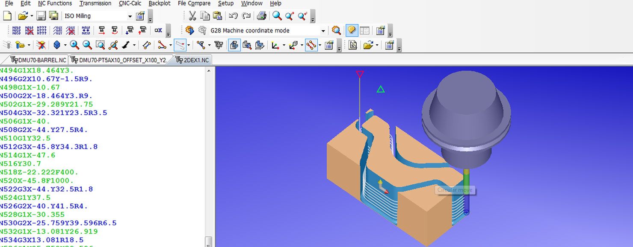Viewport: 633px width, 247px height.
Task: Click the Cut scissors icon
Action: point(192,16)
